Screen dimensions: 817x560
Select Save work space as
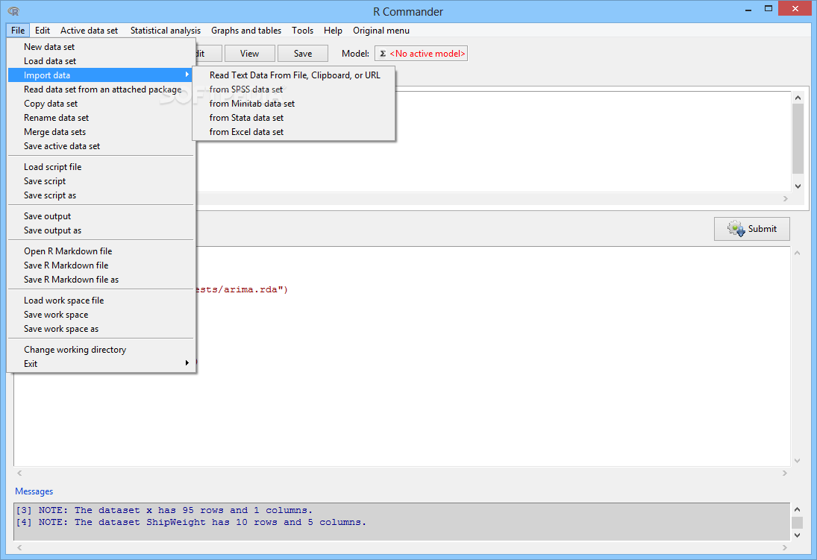101,329
